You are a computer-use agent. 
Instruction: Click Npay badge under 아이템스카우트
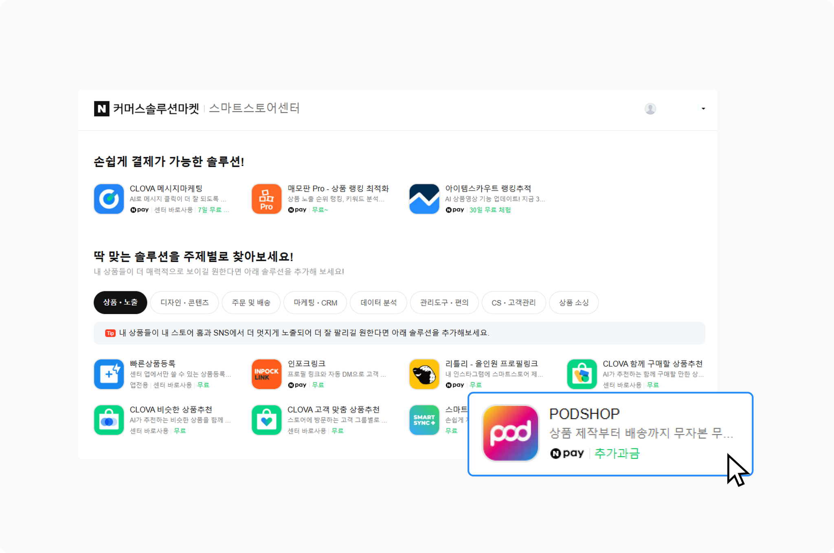tap(454, 210)
